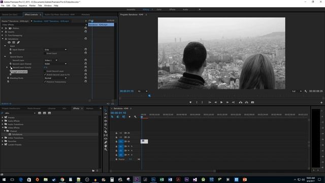
Task: Toggle animation stopwatch for Second Layer Opacity
Action: 11,68
